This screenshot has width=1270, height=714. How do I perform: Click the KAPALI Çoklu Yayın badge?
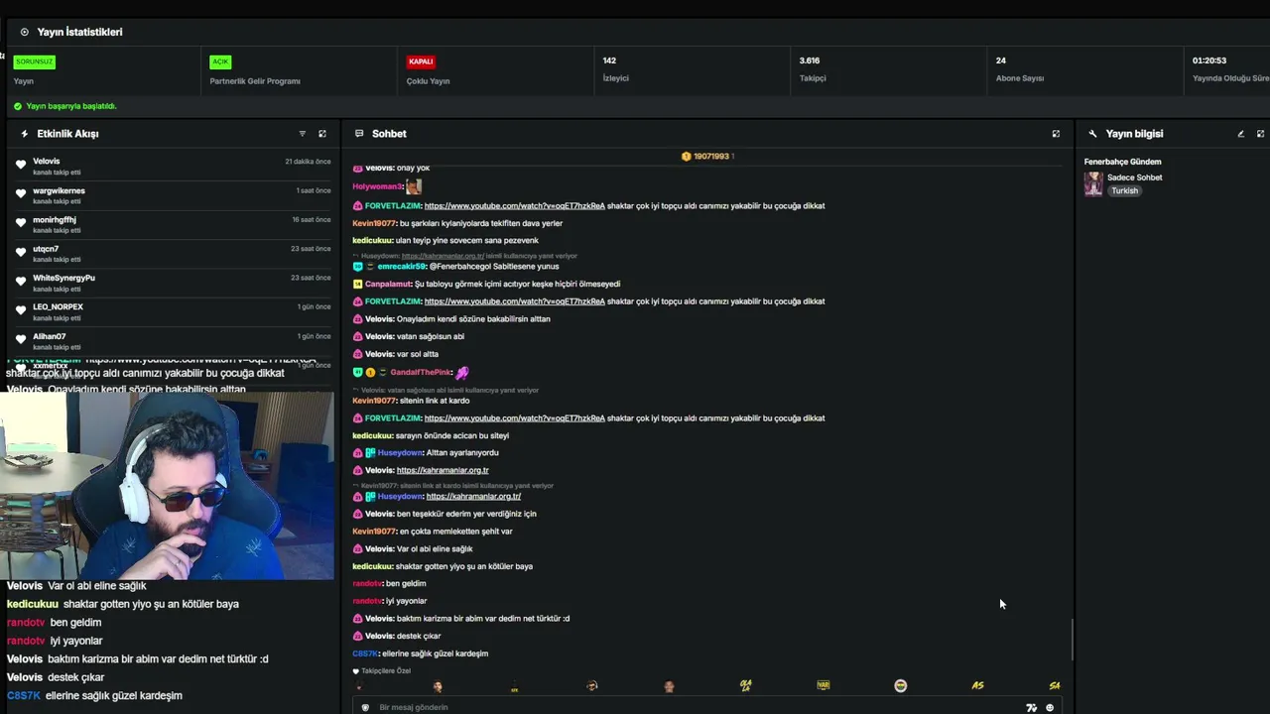(421, 61)
